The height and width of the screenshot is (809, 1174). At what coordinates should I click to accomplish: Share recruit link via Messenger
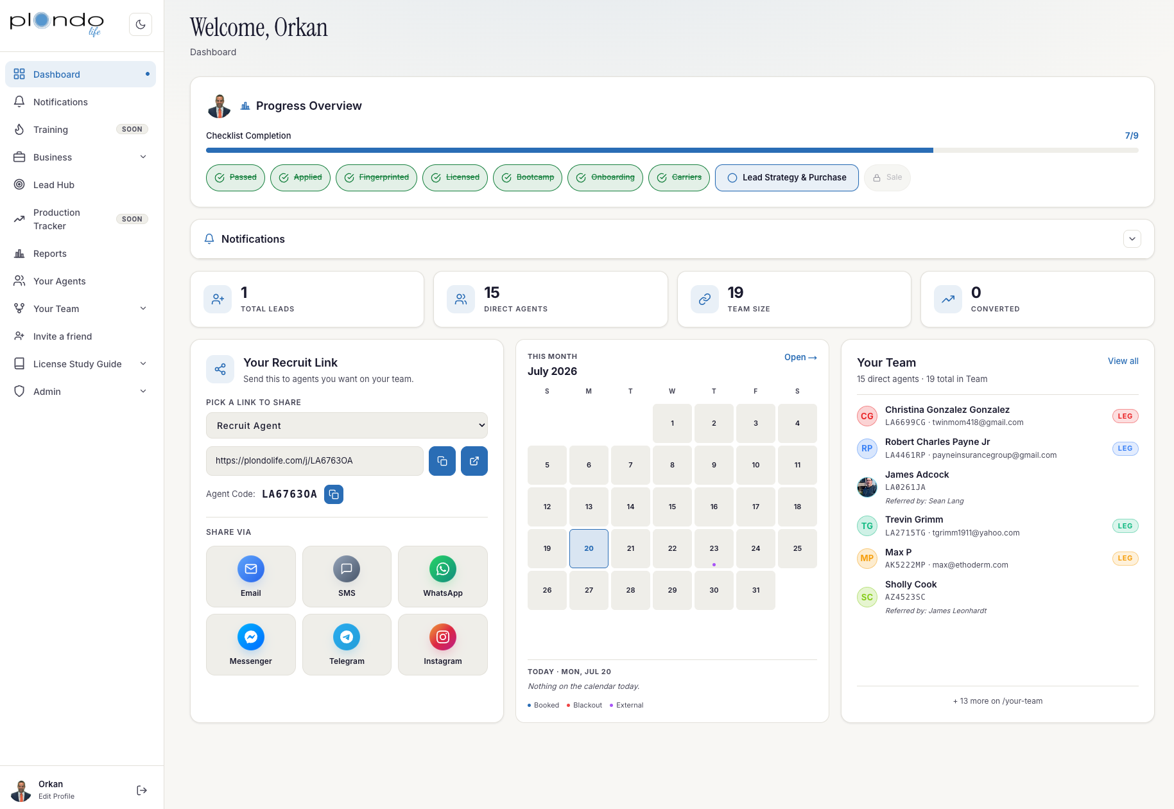point(251,645)
